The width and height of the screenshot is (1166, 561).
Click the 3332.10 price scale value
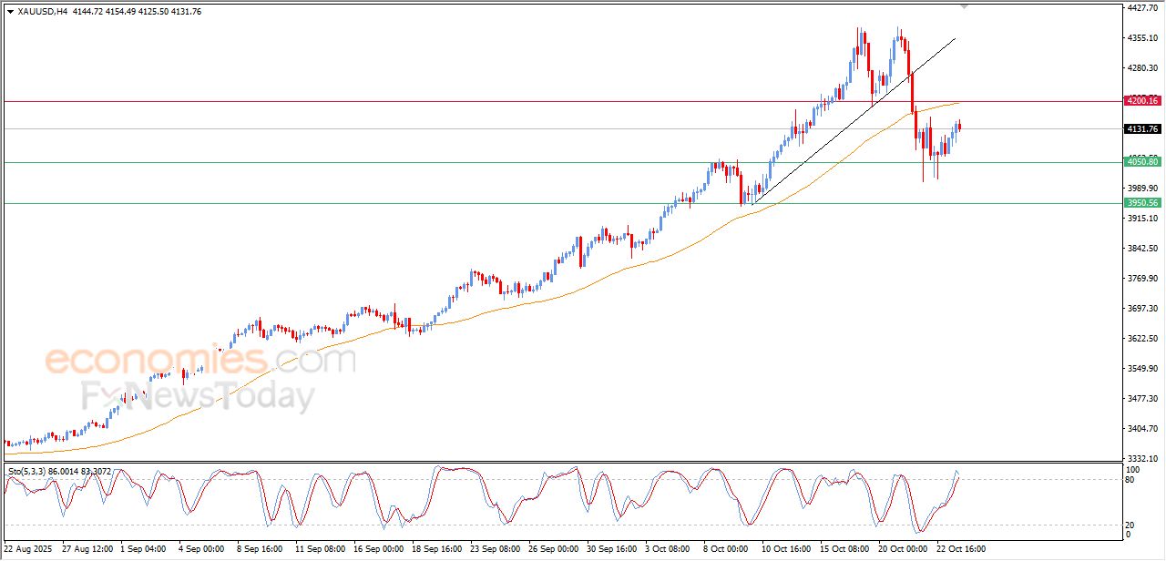pyautogui.click(x=1141, y=458)
